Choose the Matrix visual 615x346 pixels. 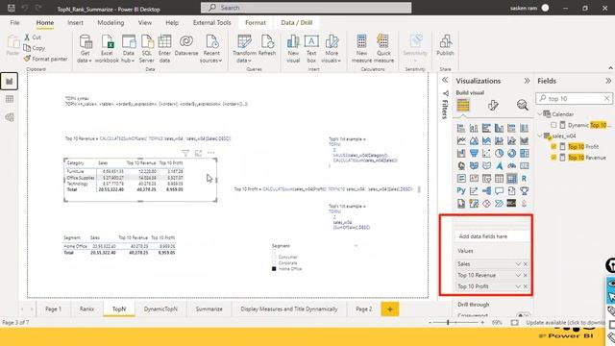coord(511,179)
